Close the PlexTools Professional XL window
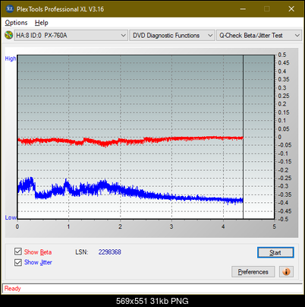Screen dimensions: 305x307 291,9
